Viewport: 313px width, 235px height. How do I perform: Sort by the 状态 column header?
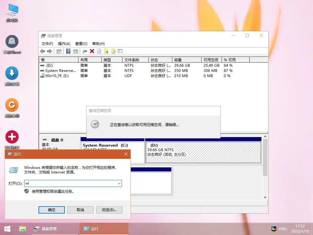tap(160, 60)
